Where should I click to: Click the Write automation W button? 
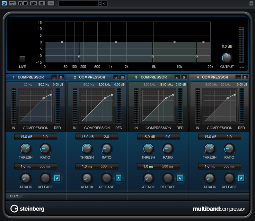tap(25, 3)
